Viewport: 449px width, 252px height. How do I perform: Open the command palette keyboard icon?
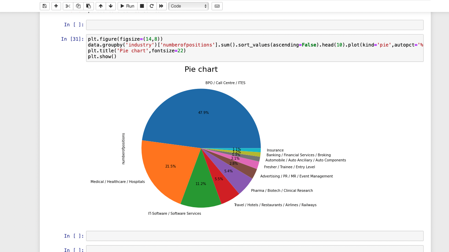tap(217, 6)
